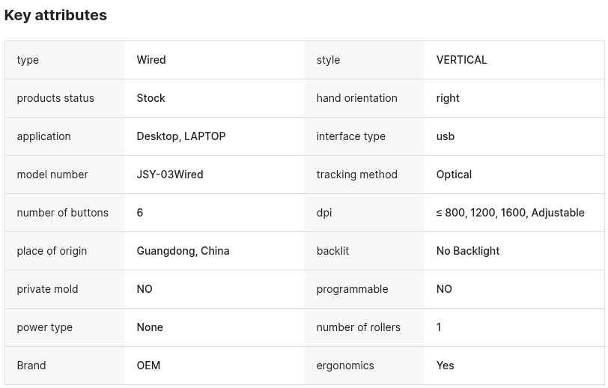Select the 'Yes' ergonomics value

tap(445, 366)
